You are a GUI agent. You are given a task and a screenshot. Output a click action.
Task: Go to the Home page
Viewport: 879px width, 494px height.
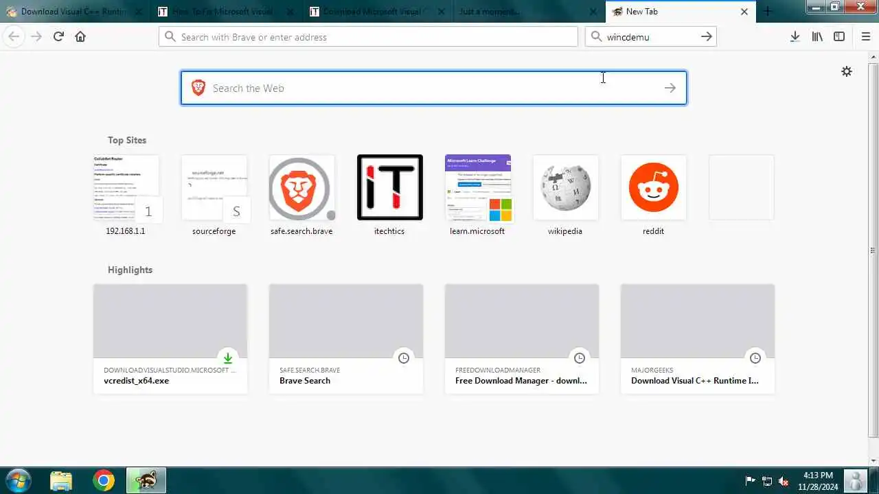coord(80,37)
